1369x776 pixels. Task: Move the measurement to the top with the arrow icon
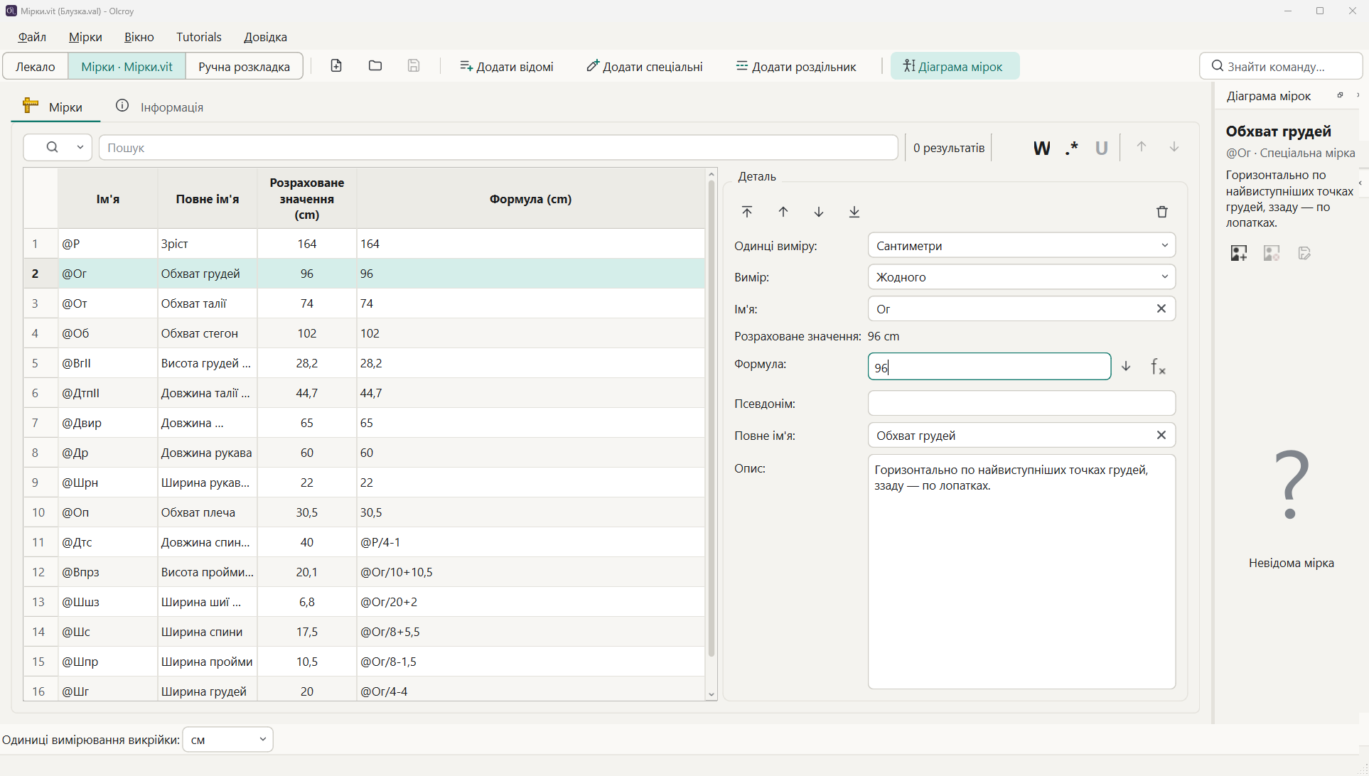pos(747,212)
